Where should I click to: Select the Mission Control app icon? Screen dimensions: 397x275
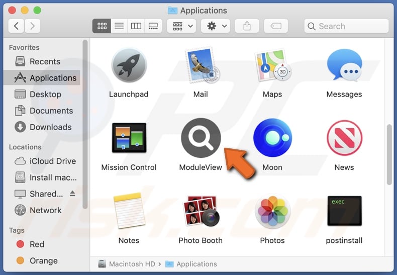[129, 138]
